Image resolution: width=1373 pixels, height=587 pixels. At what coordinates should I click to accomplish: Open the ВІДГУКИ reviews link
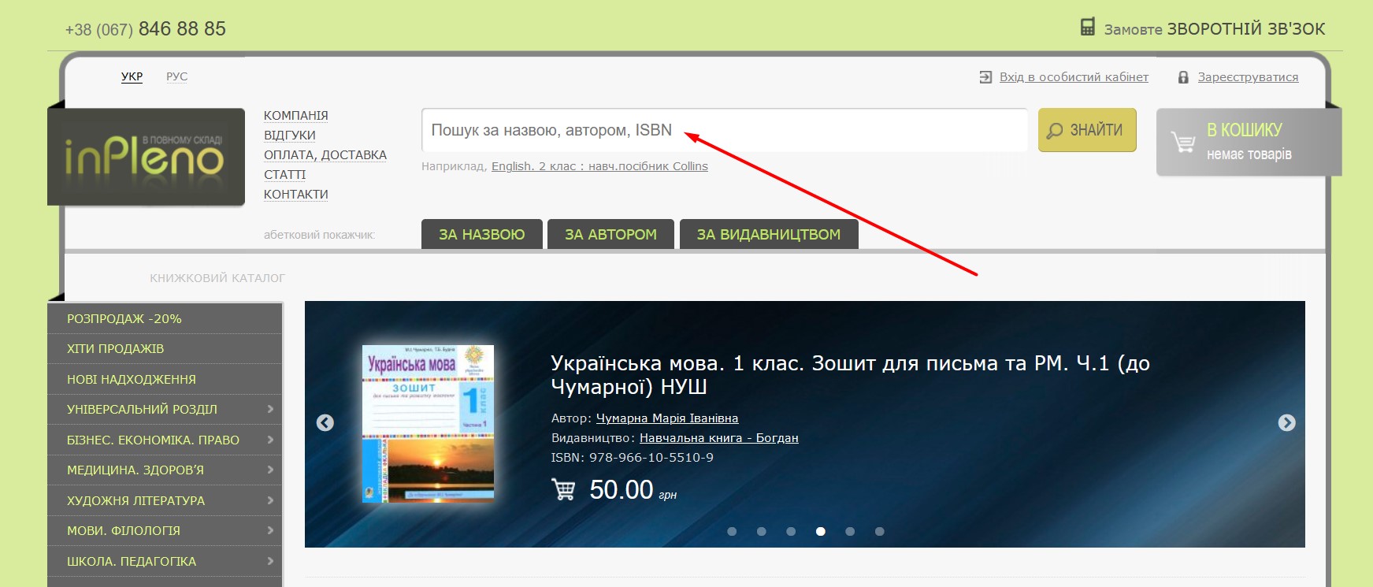(x=290, y=135)
